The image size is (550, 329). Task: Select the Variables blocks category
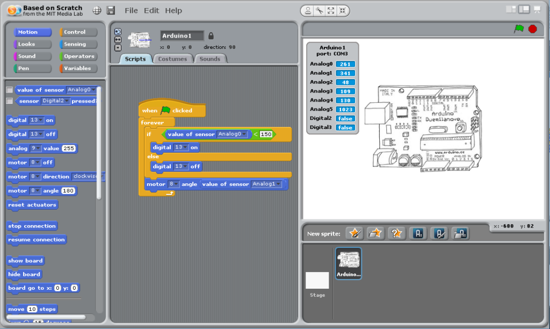78,68
